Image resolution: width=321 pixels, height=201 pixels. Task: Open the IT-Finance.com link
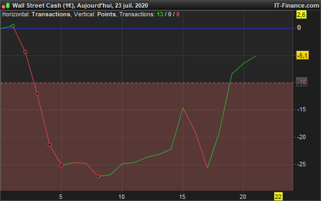297,5
